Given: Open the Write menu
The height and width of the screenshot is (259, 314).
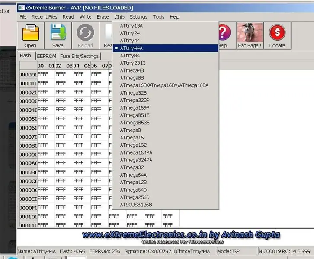Looking at the screenshot, I should tap(86, 17).
